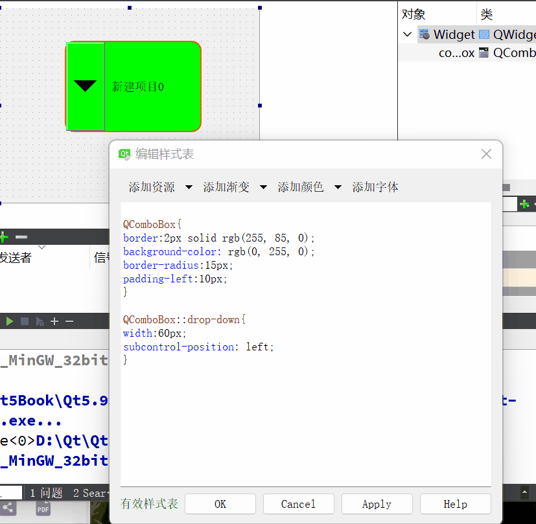
Task: Add a signal/slot connection with the green plus
Action: (3, 237)
